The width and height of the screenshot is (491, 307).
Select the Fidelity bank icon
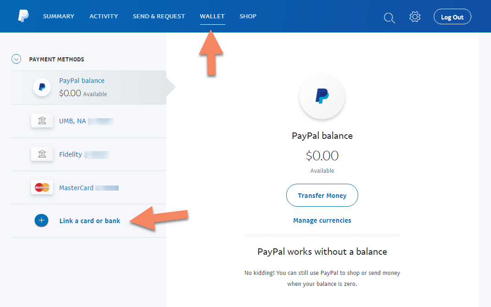coord(42,154)
